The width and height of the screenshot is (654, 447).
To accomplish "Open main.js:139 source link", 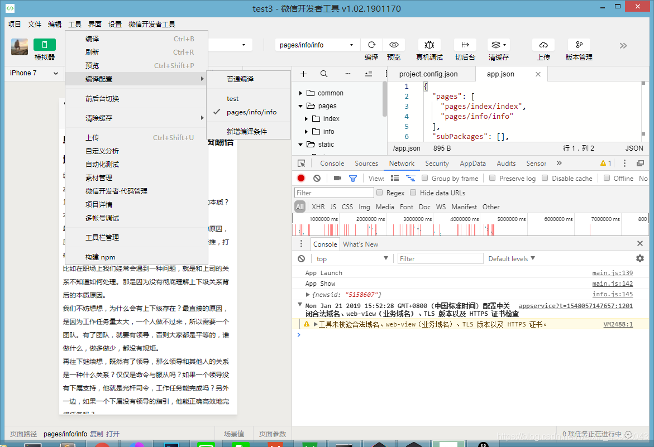I will [x=612, y=273].
